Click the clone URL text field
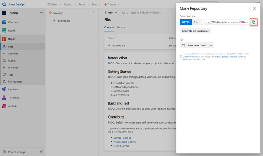 click(226, 22)
